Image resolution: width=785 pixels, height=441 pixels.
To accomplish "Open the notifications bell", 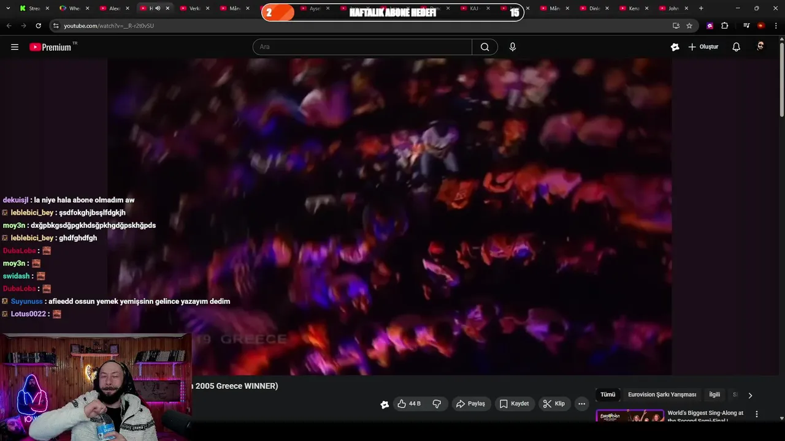I will coord(737,47).
